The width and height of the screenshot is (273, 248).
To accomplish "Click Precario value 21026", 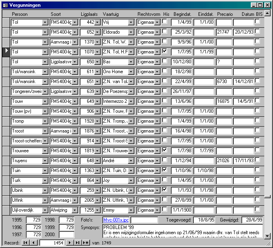I will pyautogui.click(x=224, y=161).
